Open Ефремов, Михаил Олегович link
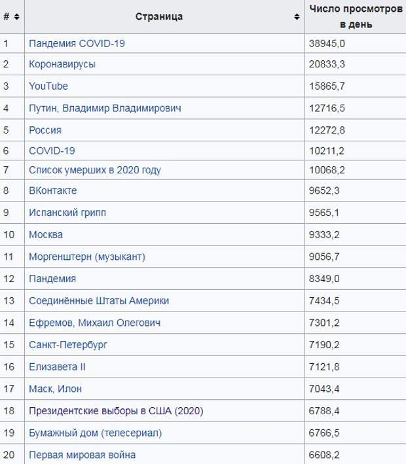The height and width of the screenshot is (464, 406). click(x=94, y=323)
